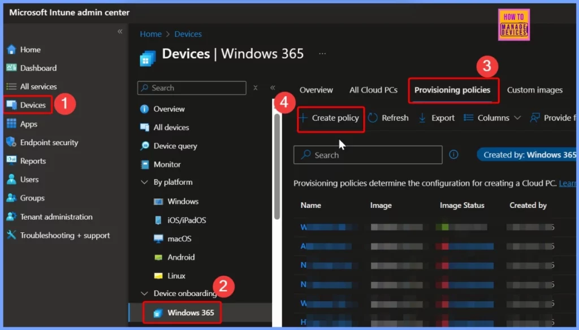Open the Dashboard icon in sidebar
Screen dimensions: 579x330
[11, 68]
